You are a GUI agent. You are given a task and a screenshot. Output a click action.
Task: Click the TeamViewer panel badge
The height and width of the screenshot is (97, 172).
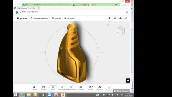[x=121, y=91]
